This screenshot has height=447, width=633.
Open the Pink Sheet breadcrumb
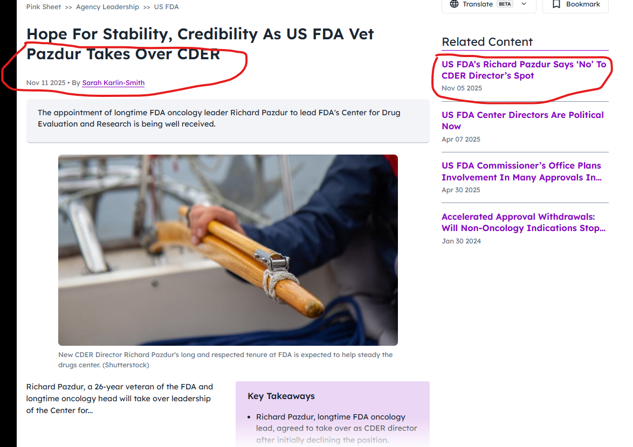coord(44,7)
